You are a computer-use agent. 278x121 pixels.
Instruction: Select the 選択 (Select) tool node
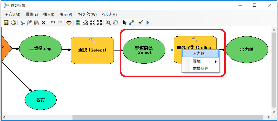click(x=92, y=50)
